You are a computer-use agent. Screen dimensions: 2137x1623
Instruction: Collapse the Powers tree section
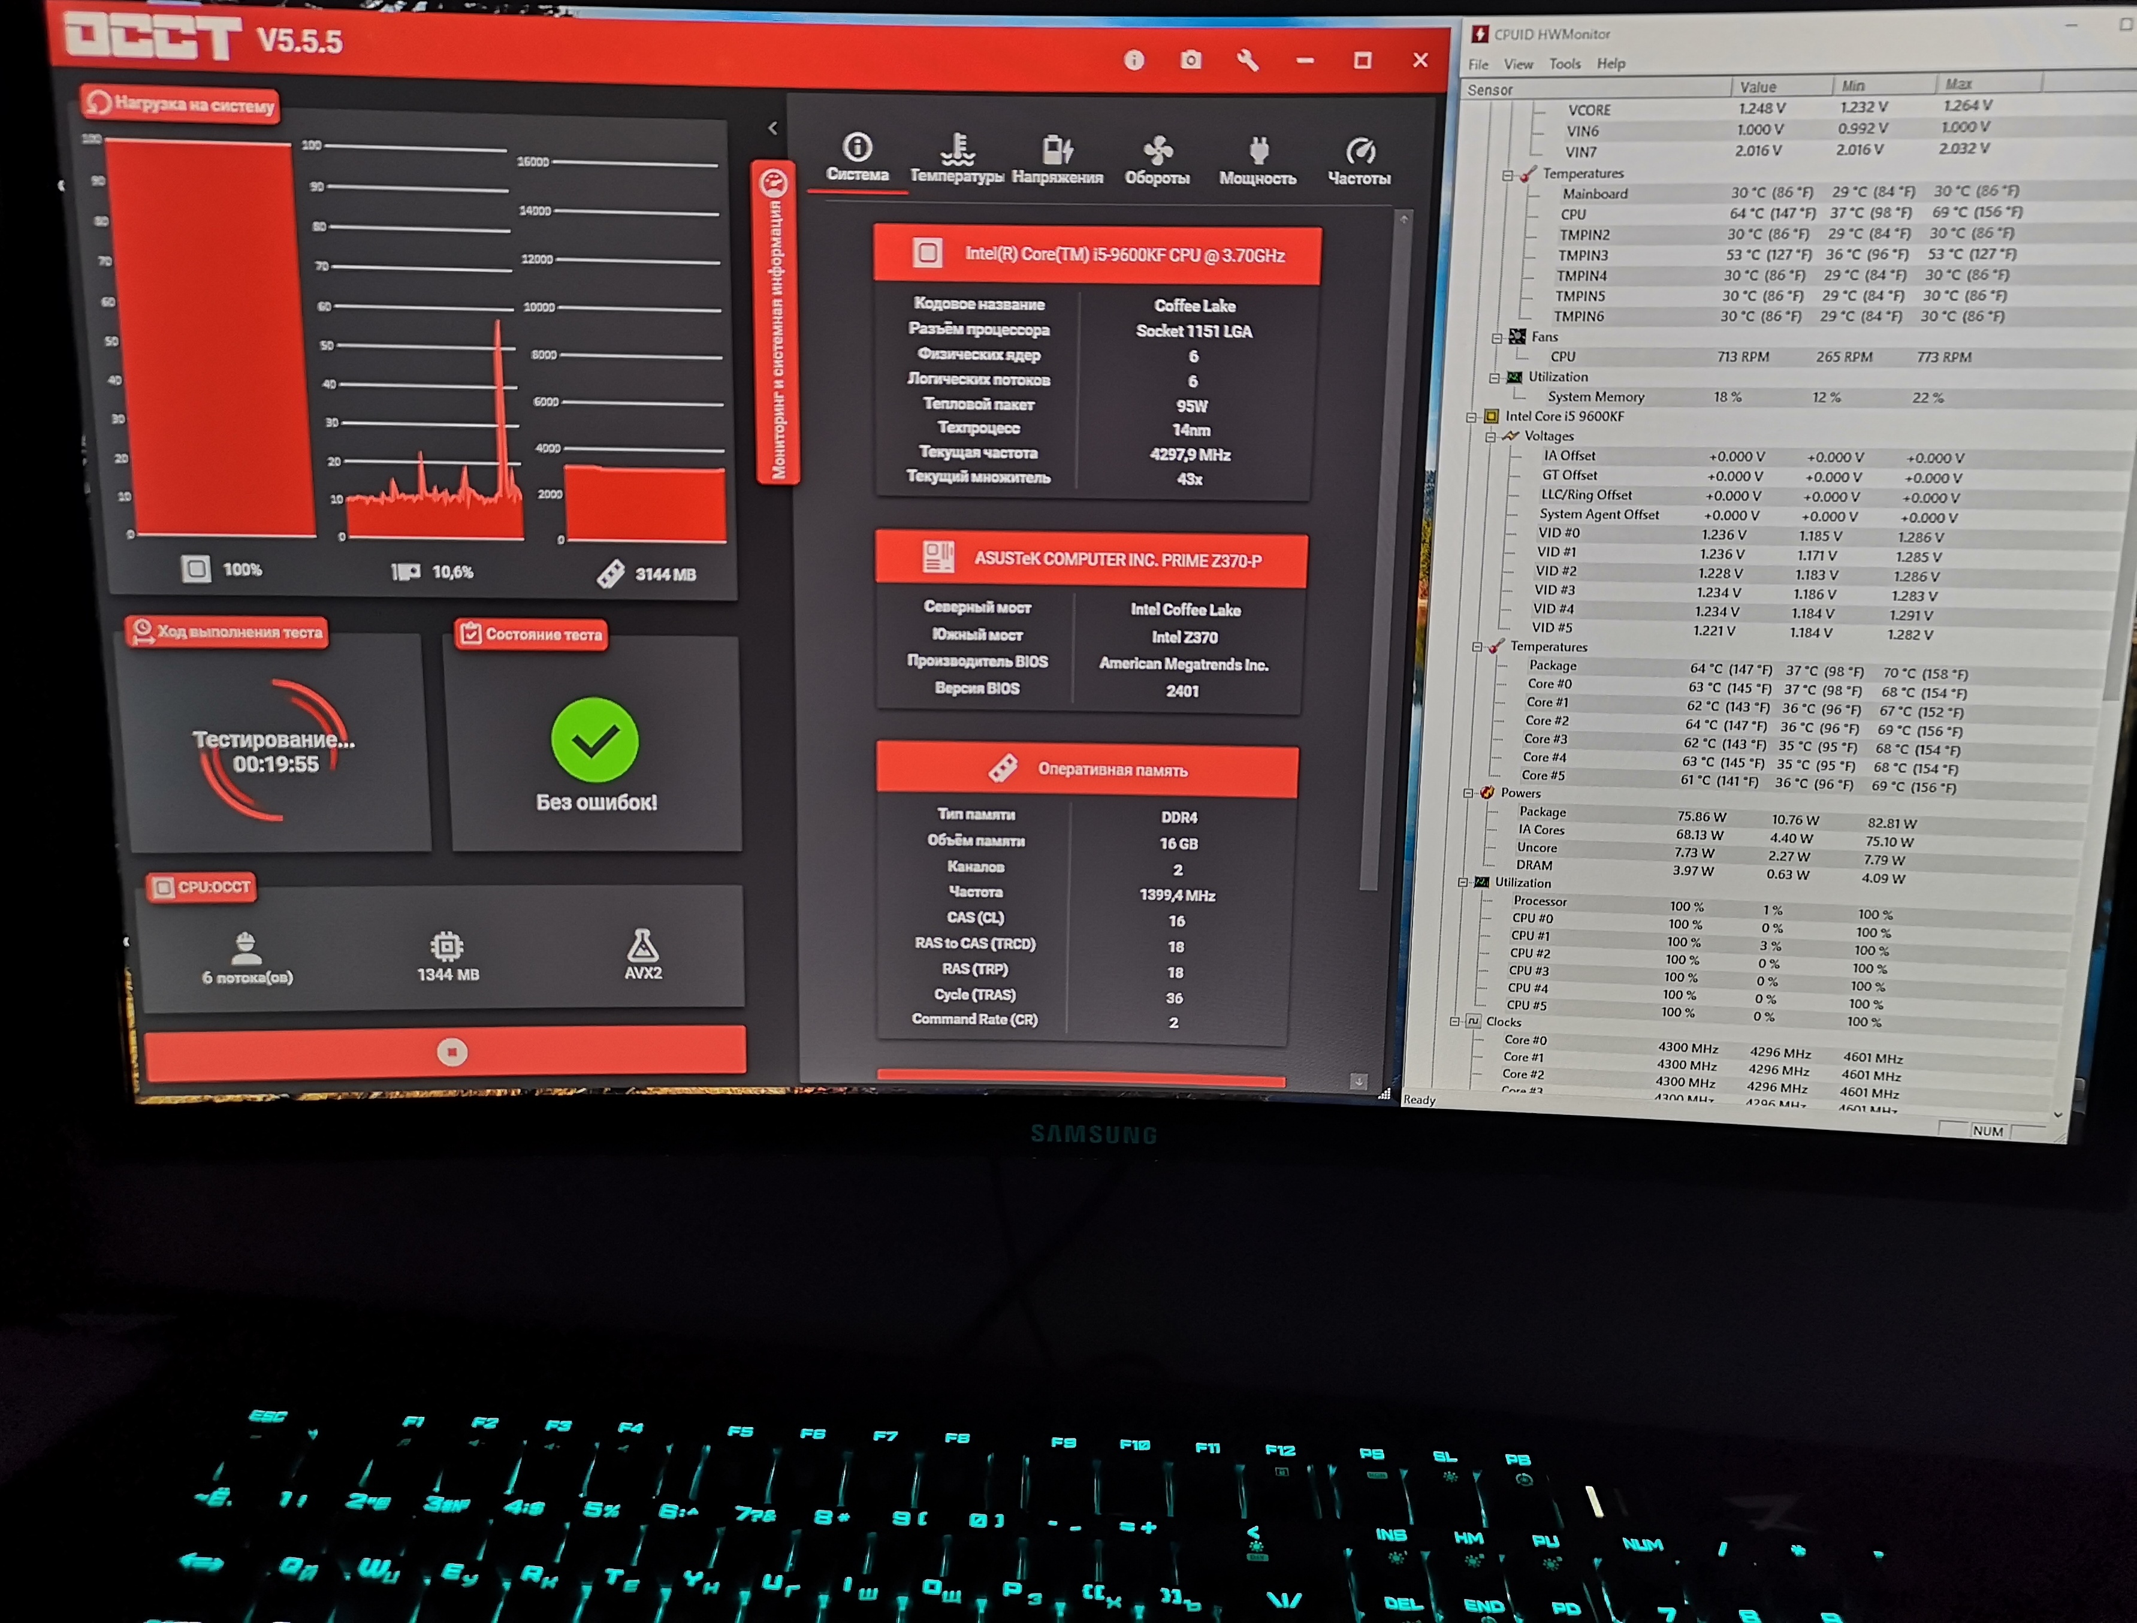[1468, 793]
